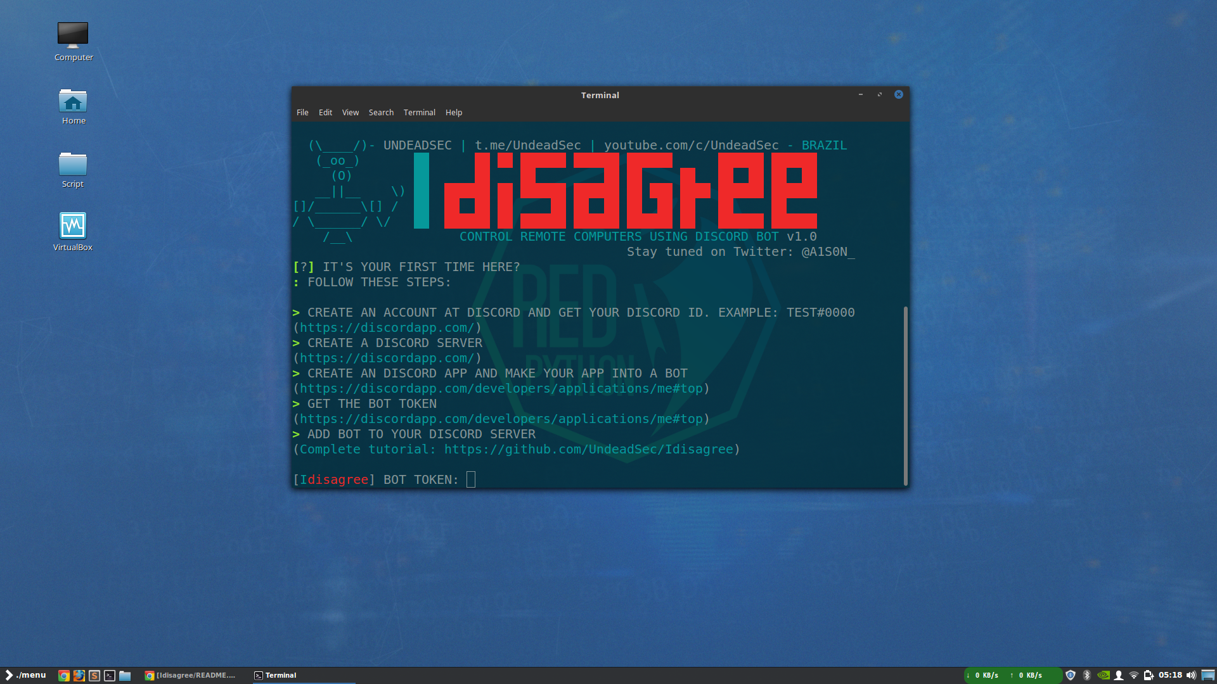Close the Terminal window

pyautogui.click(x=899, y=94)
